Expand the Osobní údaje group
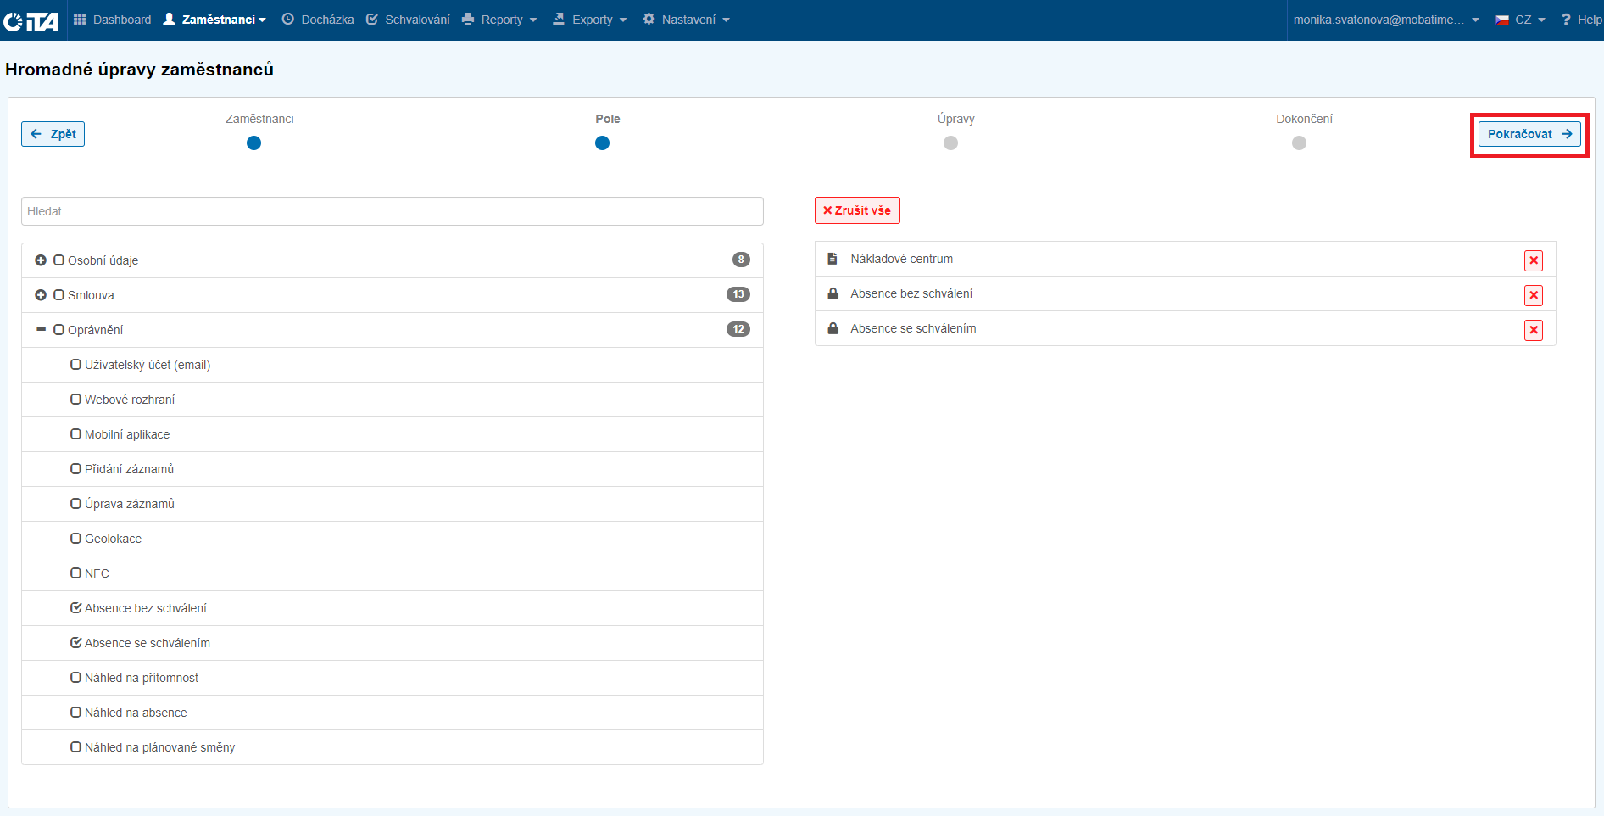 pyautogui.click(x=41, y=260)
